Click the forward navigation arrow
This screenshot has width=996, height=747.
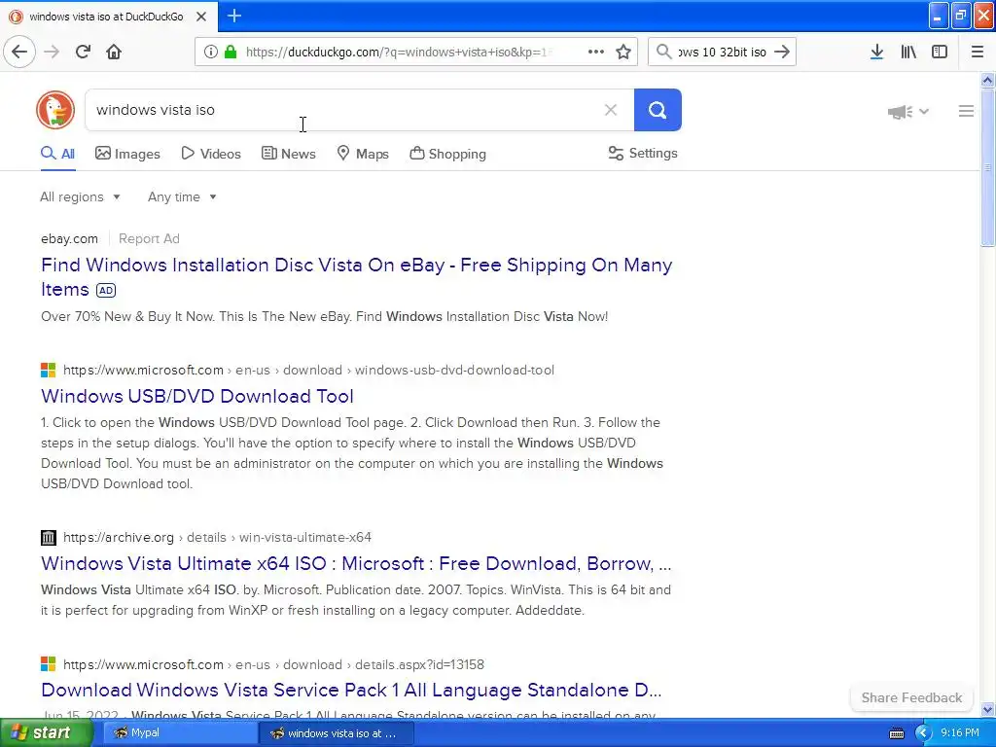53,52
